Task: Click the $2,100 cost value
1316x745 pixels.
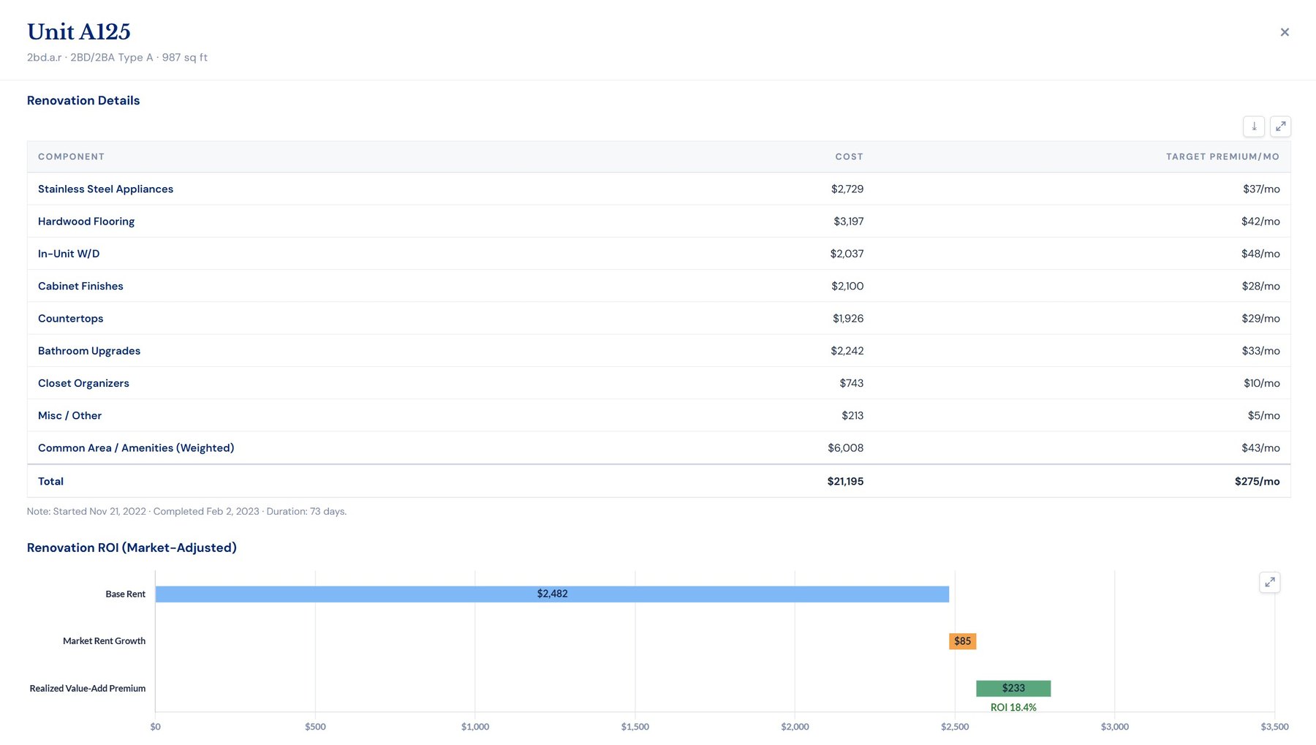Action: (847, 286)
